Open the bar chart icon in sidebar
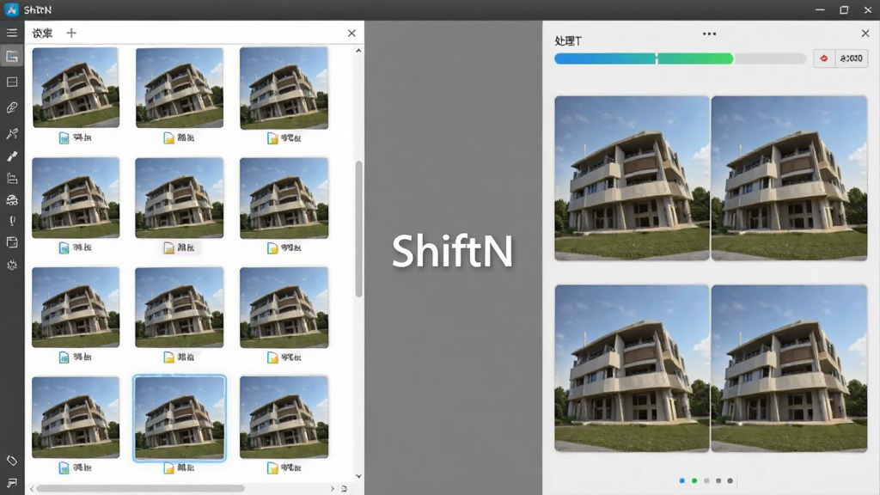Image resolution: width=880 pixels, height=495 pixels. [x=12, y=179]
